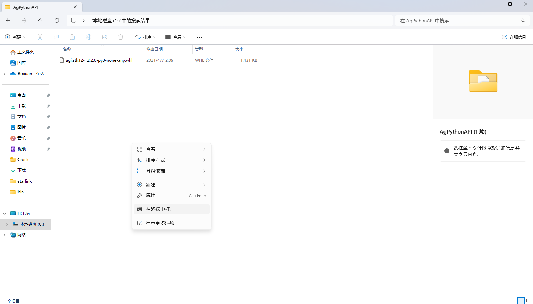Switch to large thumbnails view icon
The width and height of the screenshot is (533, 304).
click(528, 301)
